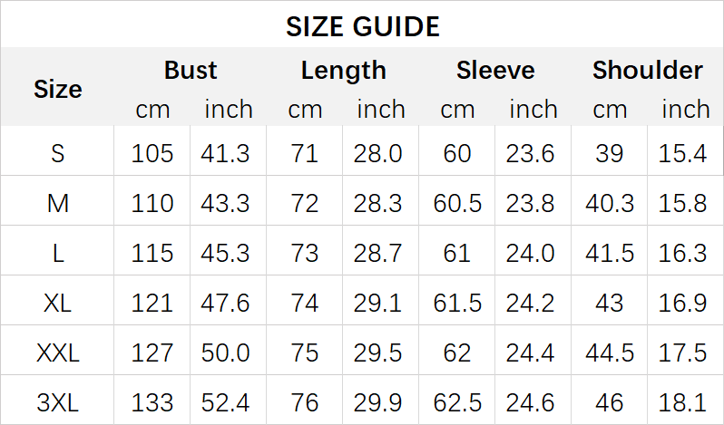
Task: Select sleeve value 61.5 for XL
Action: [x=457, y=303]
